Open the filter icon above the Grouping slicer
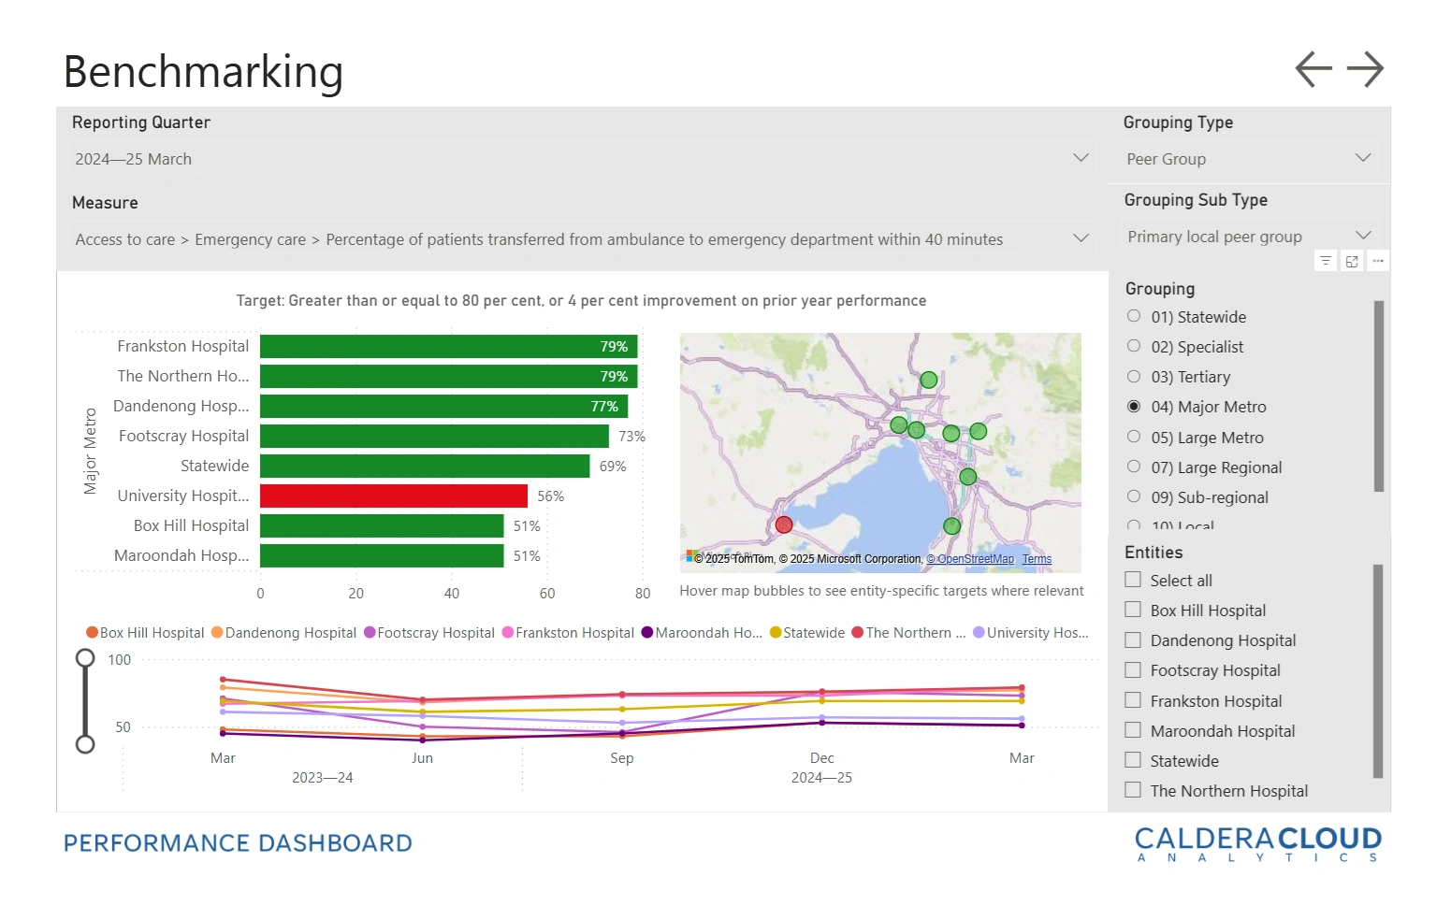The image size is (1451, 920). coord(1326,261)
